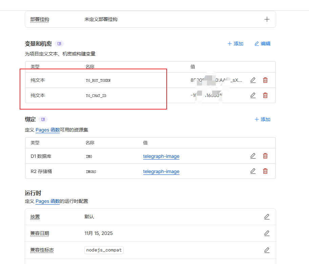Click 添加 in the 变量和机密 section

(235, 44)
